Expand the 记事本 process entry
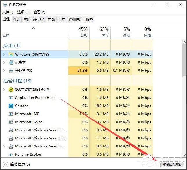This screenshot has width=187, height=170. (x=4, y=62)
